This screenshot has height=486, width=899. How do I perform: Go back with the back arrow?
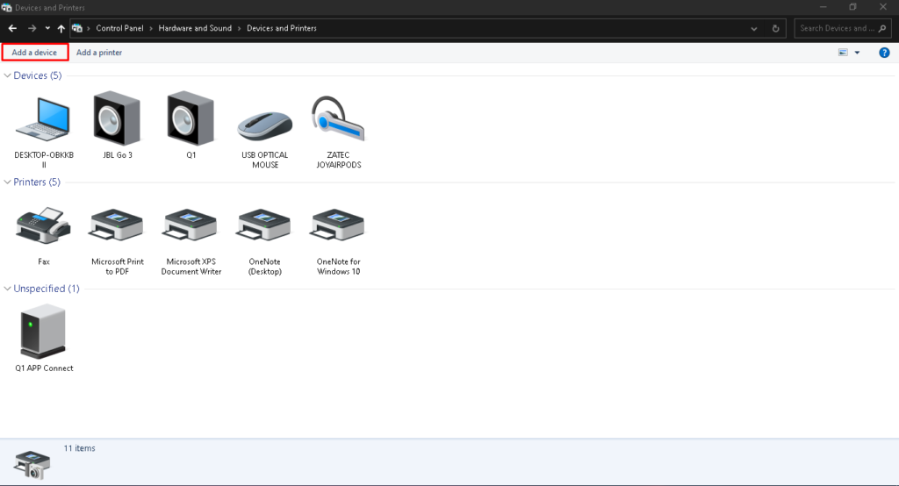[x=12, y=28]
